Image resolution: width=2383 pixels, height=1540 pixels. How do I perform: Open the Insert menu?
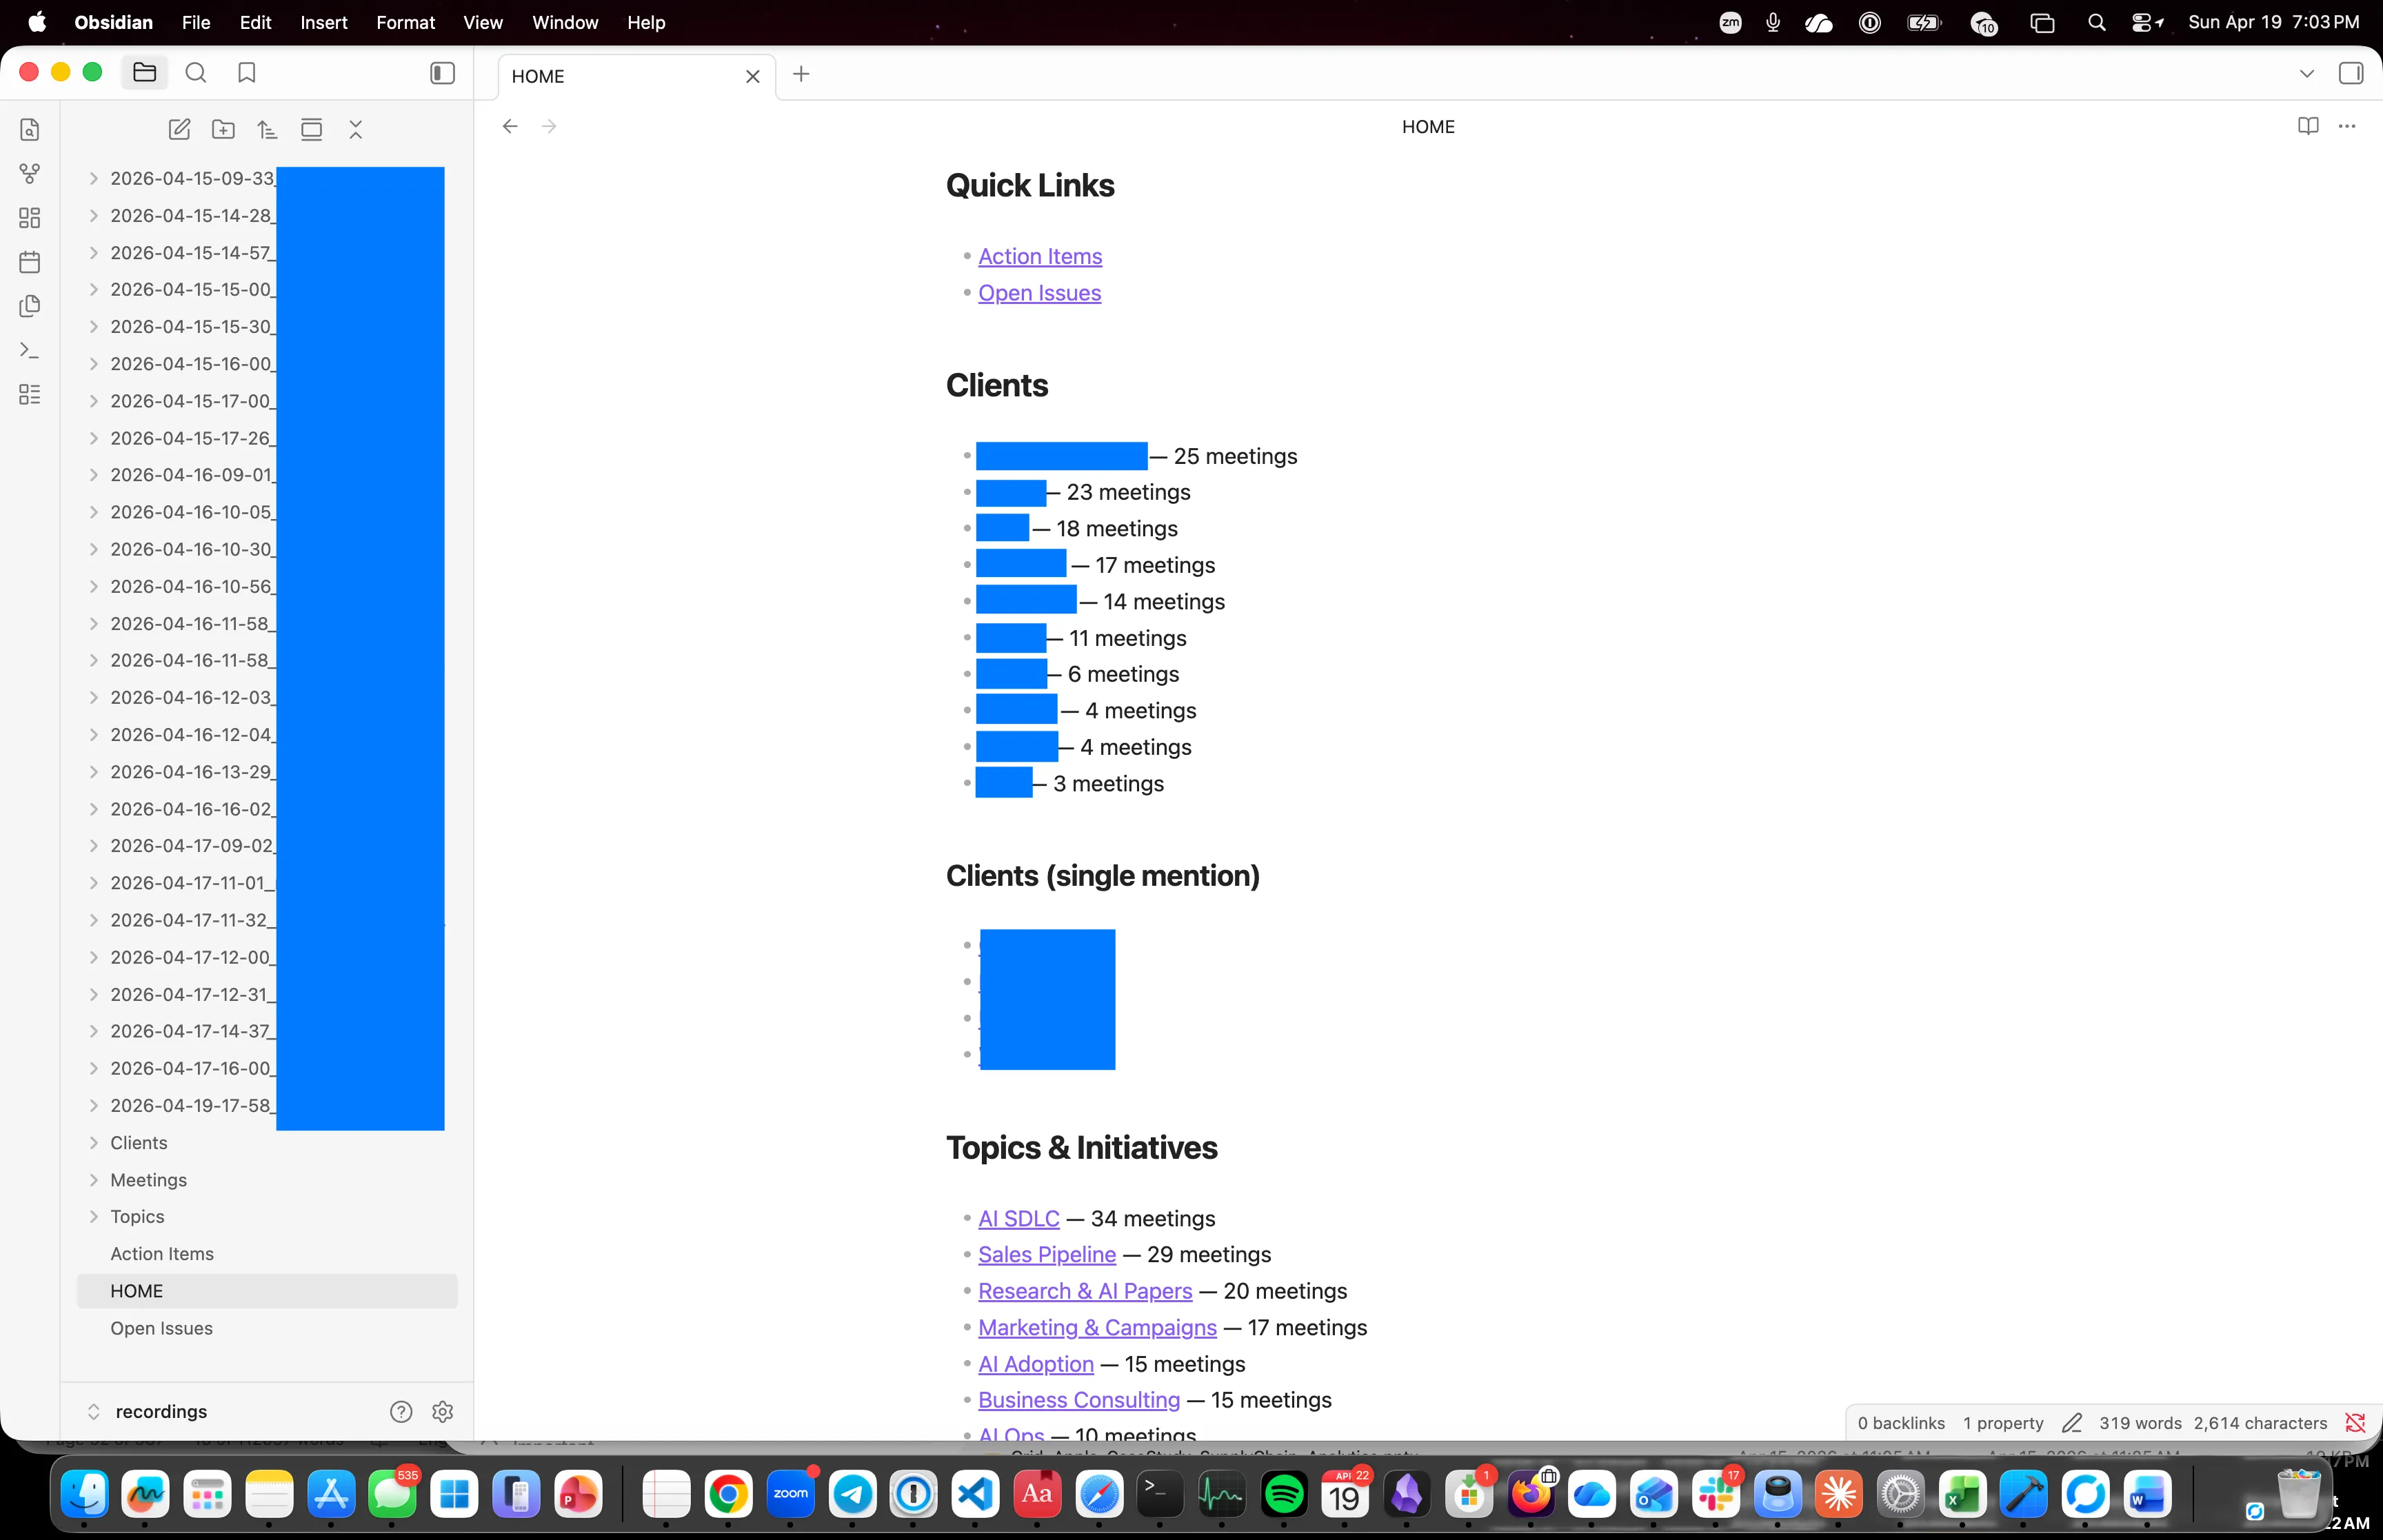pos(324,22)
